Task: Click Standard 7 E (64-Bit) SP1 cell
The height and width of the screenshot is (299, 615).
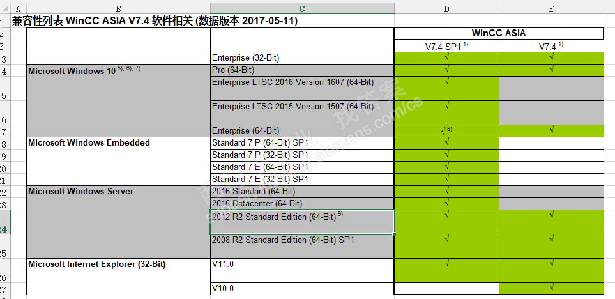Action: [302, 167]
